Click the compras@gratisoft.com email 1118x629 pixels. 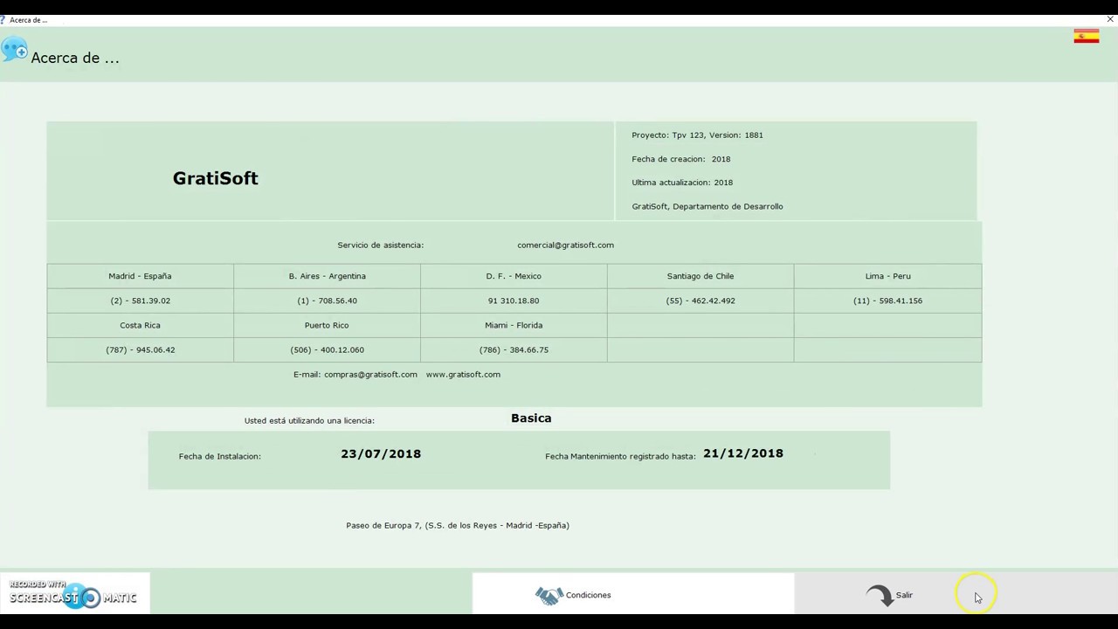(x=370, y=375)
